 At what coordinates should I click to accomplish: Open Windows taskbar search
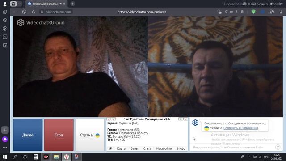point(15,157)
